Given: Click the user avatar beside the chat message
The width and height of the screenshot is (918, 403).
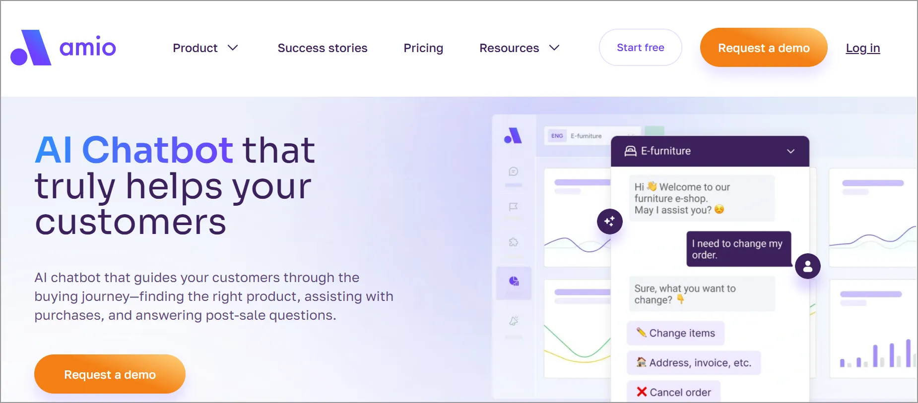Looking at the screenshot, I should pos(807,266).
